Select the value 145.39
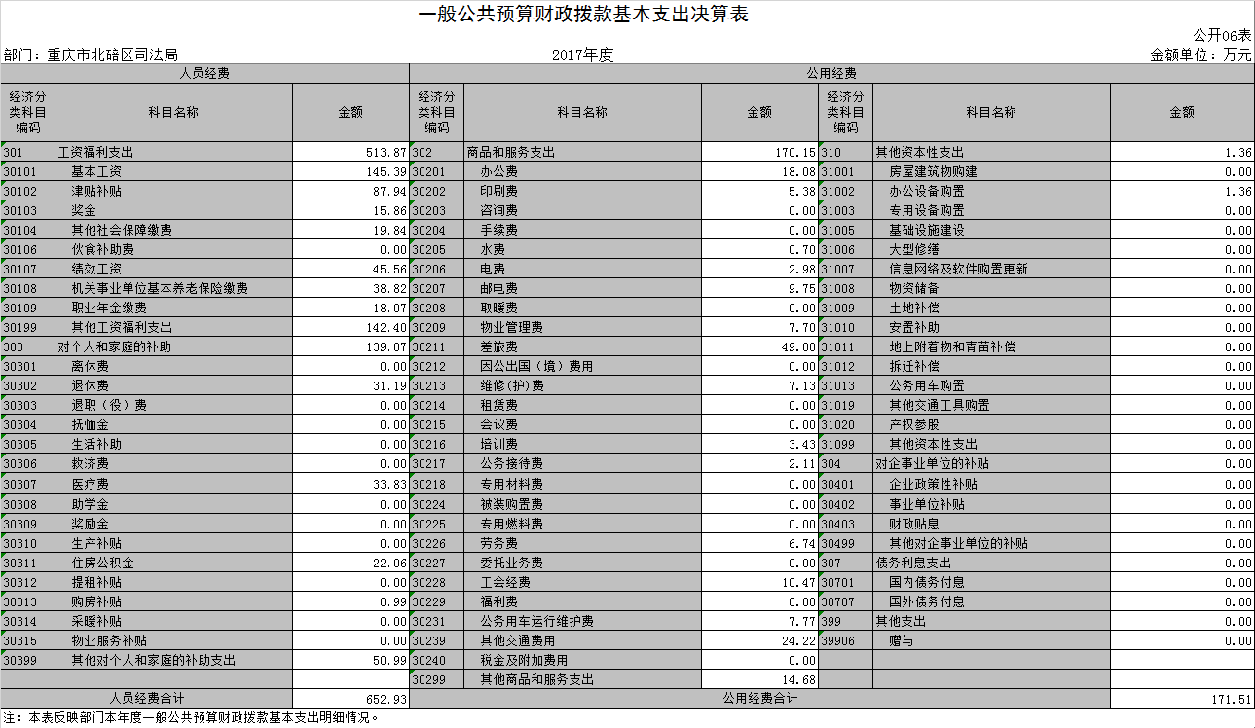Viewport: 1255px width, 728px height. click(351, 172)
